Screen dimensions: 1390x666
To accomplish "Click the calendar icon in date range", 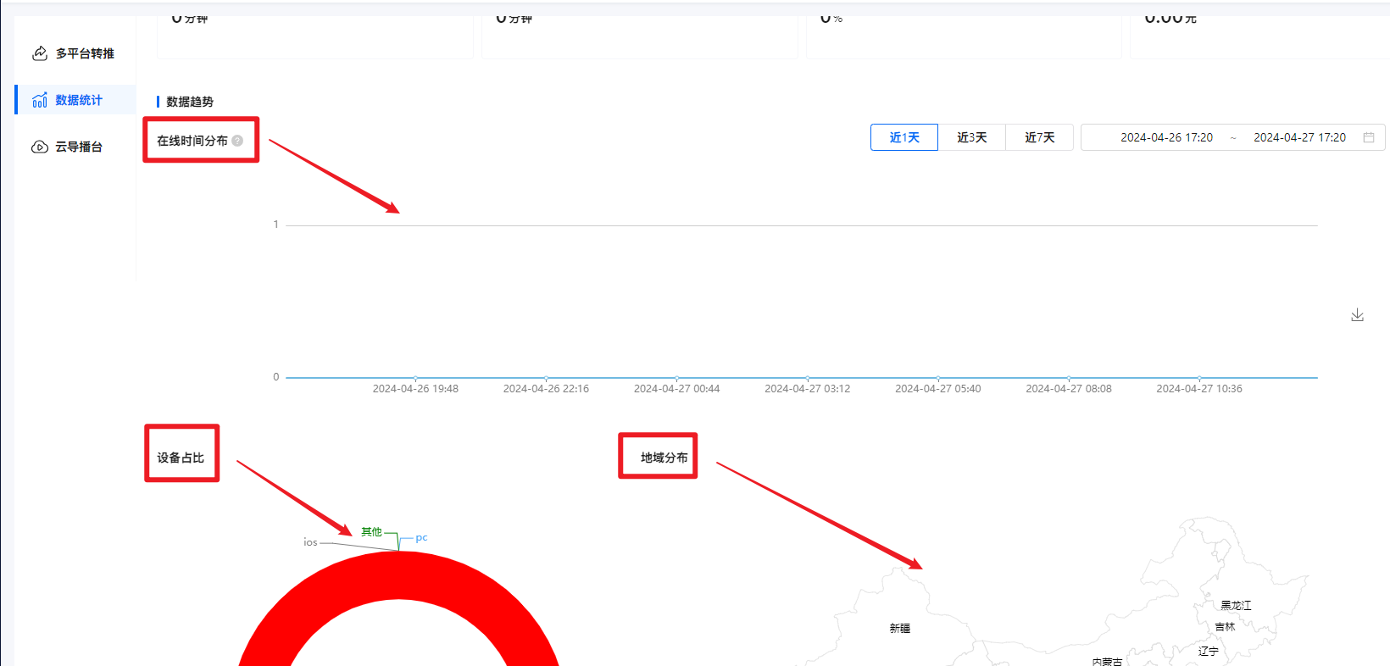I will coord(1368,137).
